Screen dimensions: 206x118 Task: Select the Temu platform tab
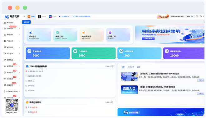point(32,16)
